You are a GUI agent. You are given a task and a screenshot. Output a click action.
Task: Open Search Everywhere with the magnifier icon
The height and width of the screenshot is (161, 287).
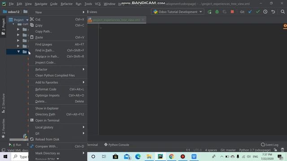[283, 12]
